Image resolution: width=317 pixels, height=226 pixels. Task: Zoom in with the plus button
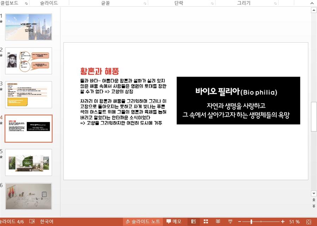(282, 222)
